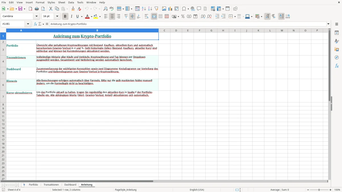The height and width of the screenshot is (192, 342).
Task: Toggle Center Vertically alignment
Action: click(132, 16)
